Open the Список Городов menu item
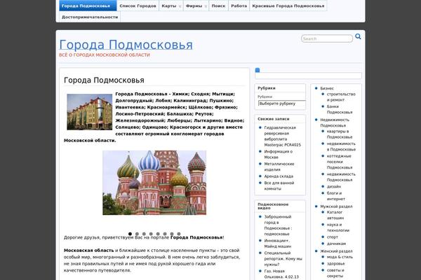The width and height of the screenshot is (421, 280). coord(138,6)
